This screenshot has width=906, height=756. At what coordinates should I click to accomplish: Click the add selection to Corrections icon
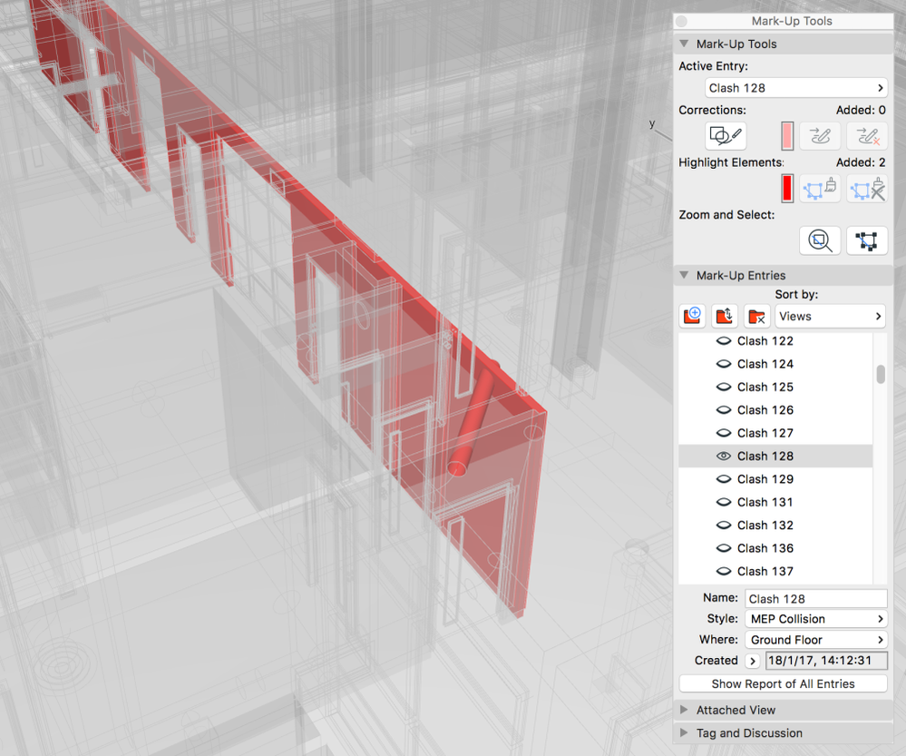819,136
